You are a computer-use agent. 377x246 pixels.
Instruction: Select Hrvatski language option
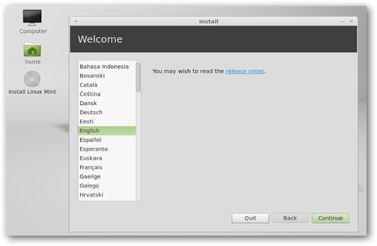pos(107,195)
